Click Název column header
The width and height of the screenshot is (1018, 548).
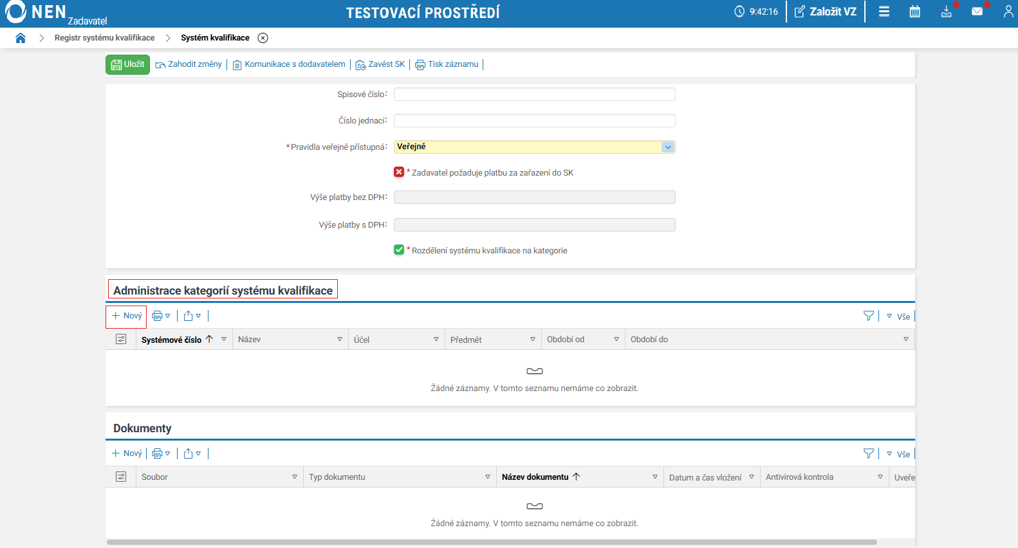coord(250,340)
